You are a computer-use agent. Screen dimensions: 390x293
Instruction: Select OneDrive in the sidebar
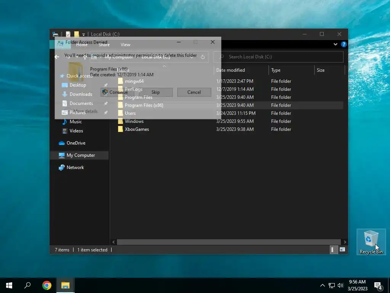(x=76, y=143)
